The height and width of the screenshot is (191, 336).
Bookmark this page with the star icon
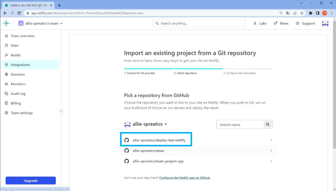coord(302,13)
